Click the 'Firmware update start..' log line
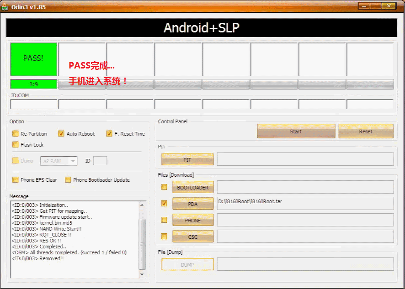Image resolution: width=405 pixels, height=289 pixels. 52,217
